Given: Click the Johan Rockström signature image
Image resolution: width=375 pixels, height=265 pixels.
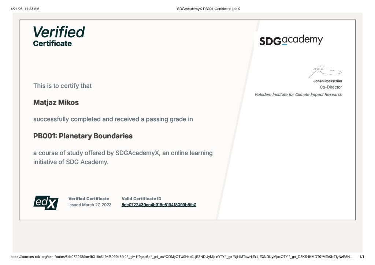Looking at the screenshot, I should 325,71.
